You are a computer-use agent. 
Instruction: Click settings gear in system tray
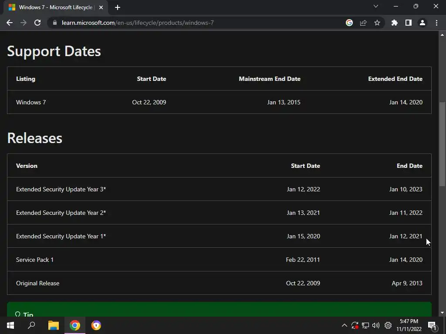click(388, 325)
